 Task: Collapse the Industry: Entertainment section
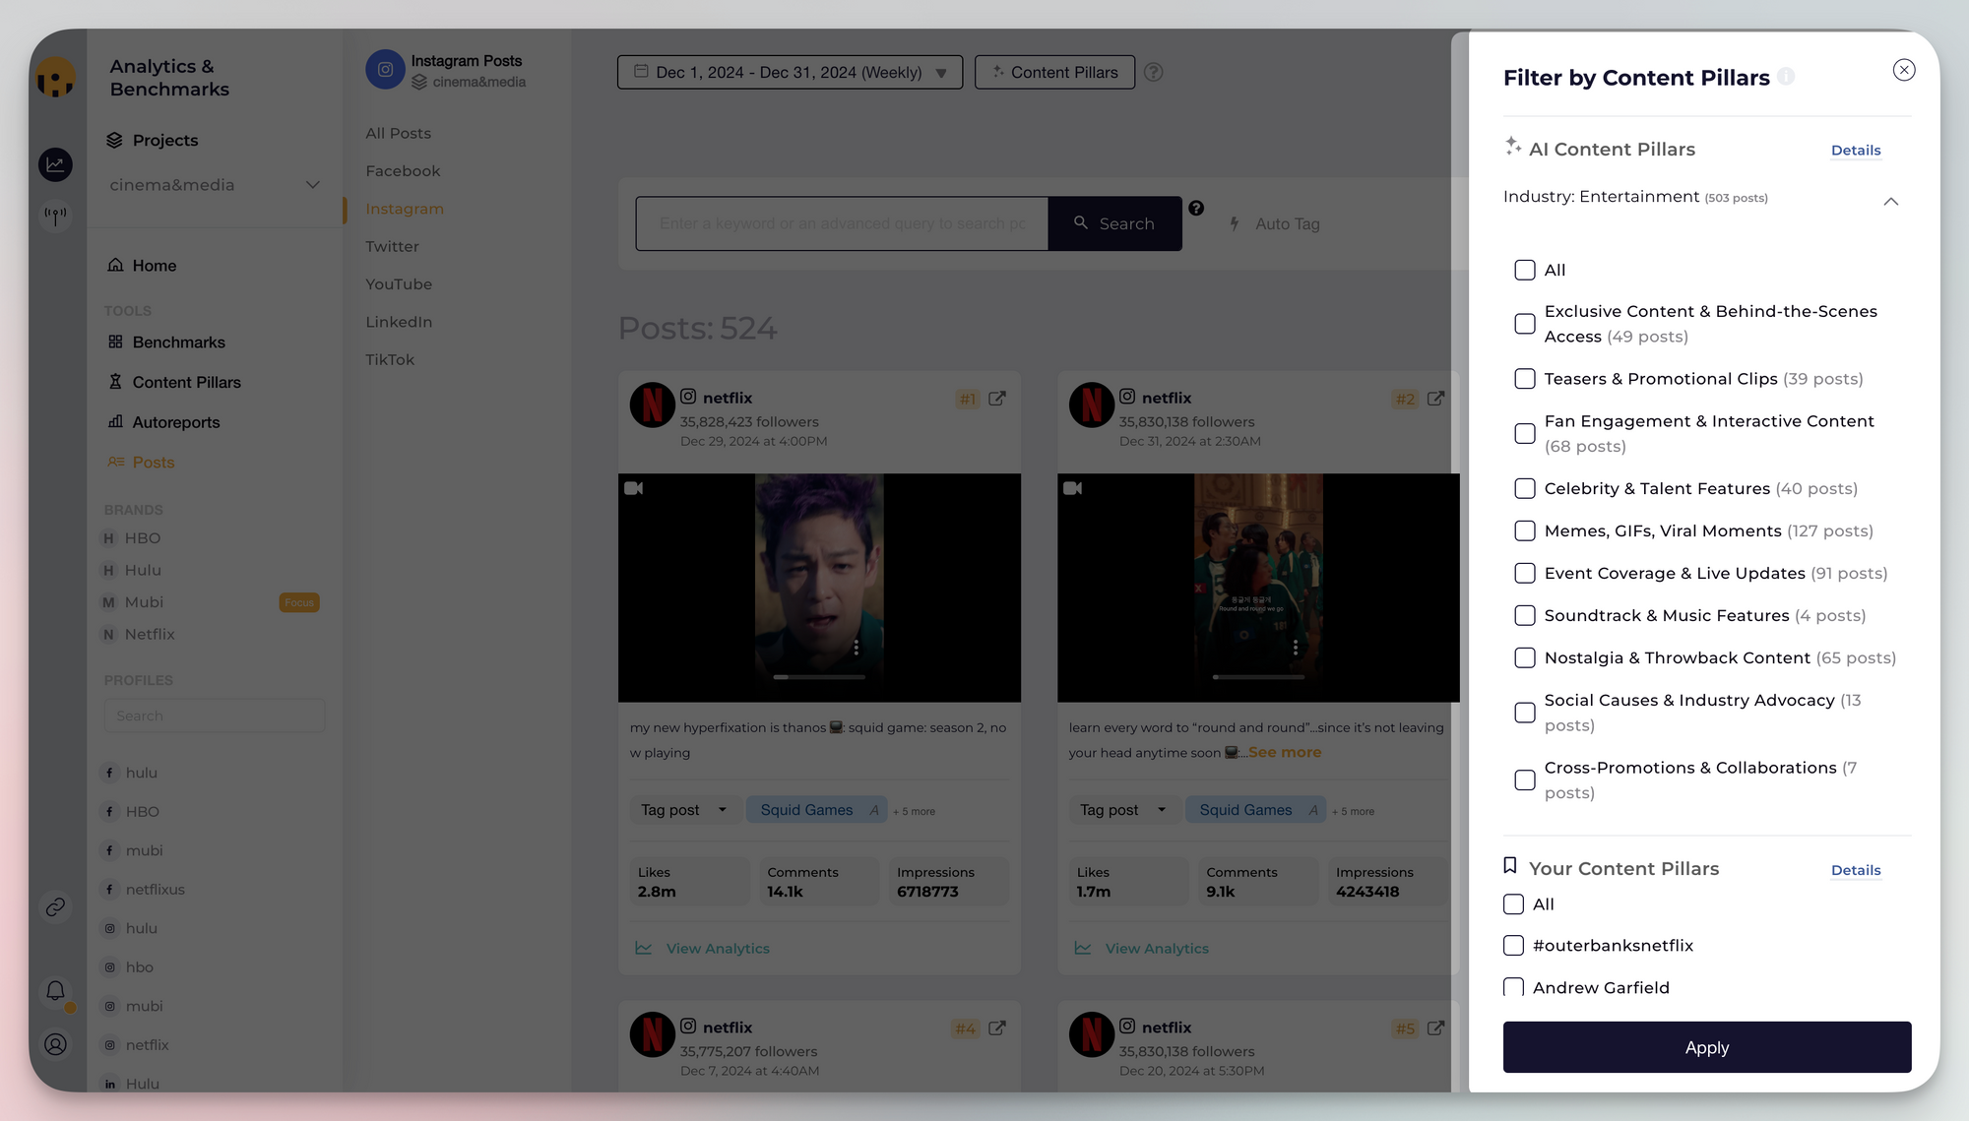[1890, 201]
